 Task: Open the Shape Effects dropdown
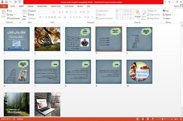point(154,18)
